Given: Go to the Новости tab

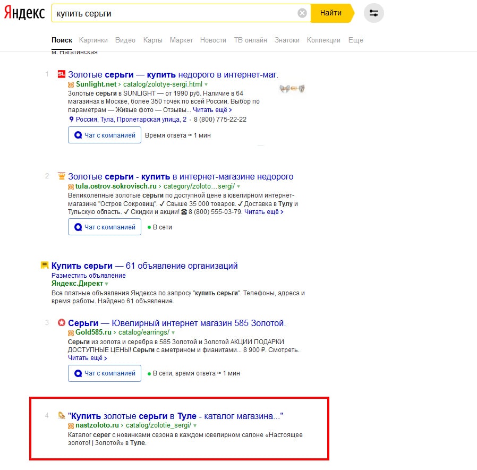Looking at the screenshot, I should coord(213,40).
